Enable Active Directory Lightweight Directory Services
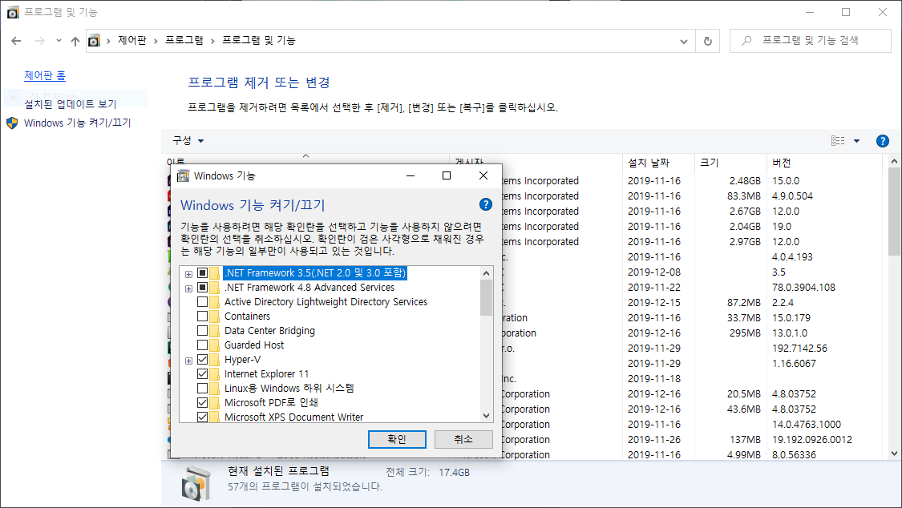Viewport: 902px width, 508px height. (x=203, y=302)
